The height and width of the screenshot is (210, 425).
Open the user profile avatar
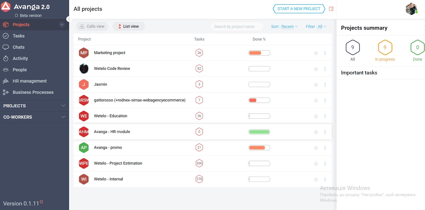[411, 9]
